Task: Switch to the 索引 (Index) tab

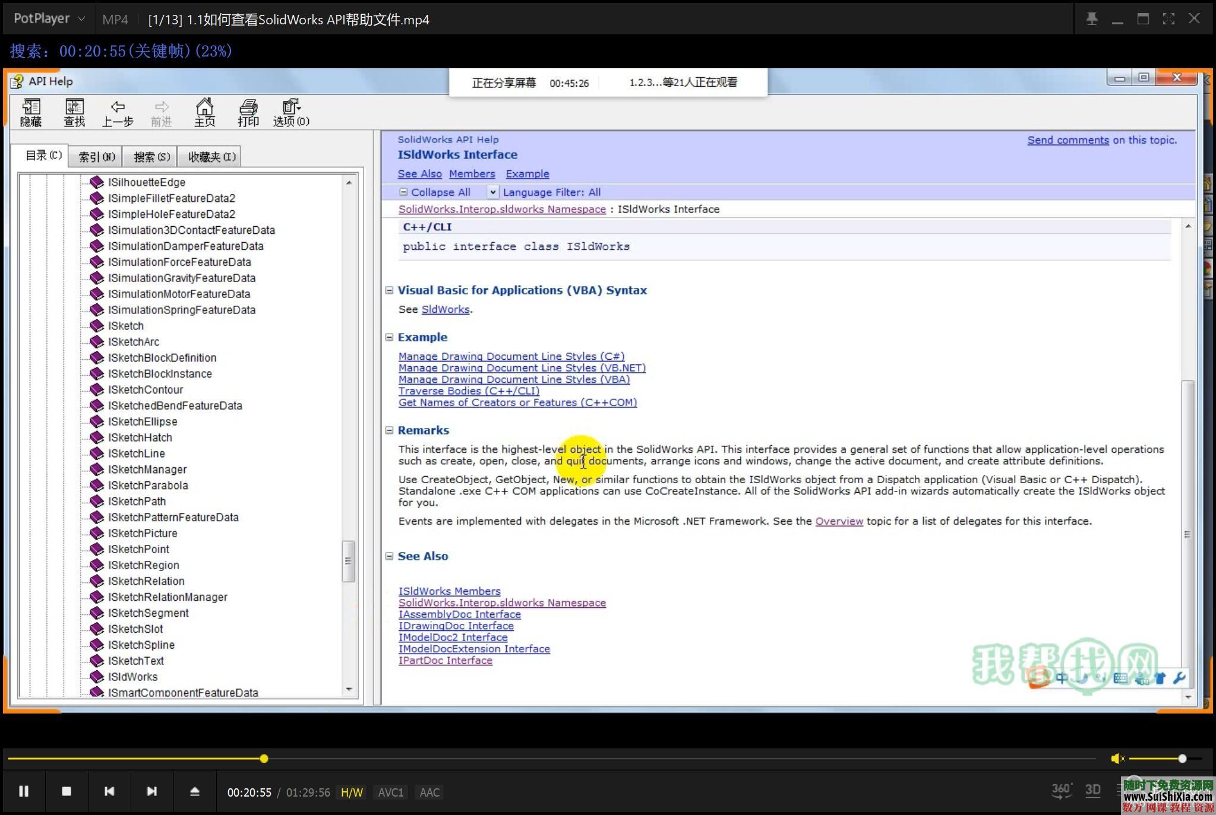Action: click(96, 157)
